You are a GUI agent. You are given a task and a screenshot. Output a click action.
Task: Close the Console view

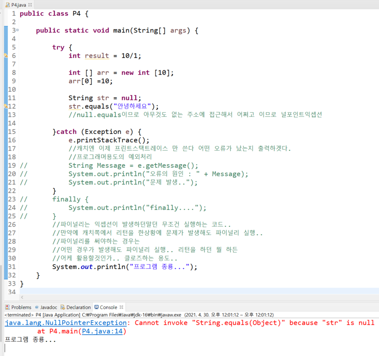[121, 307]
